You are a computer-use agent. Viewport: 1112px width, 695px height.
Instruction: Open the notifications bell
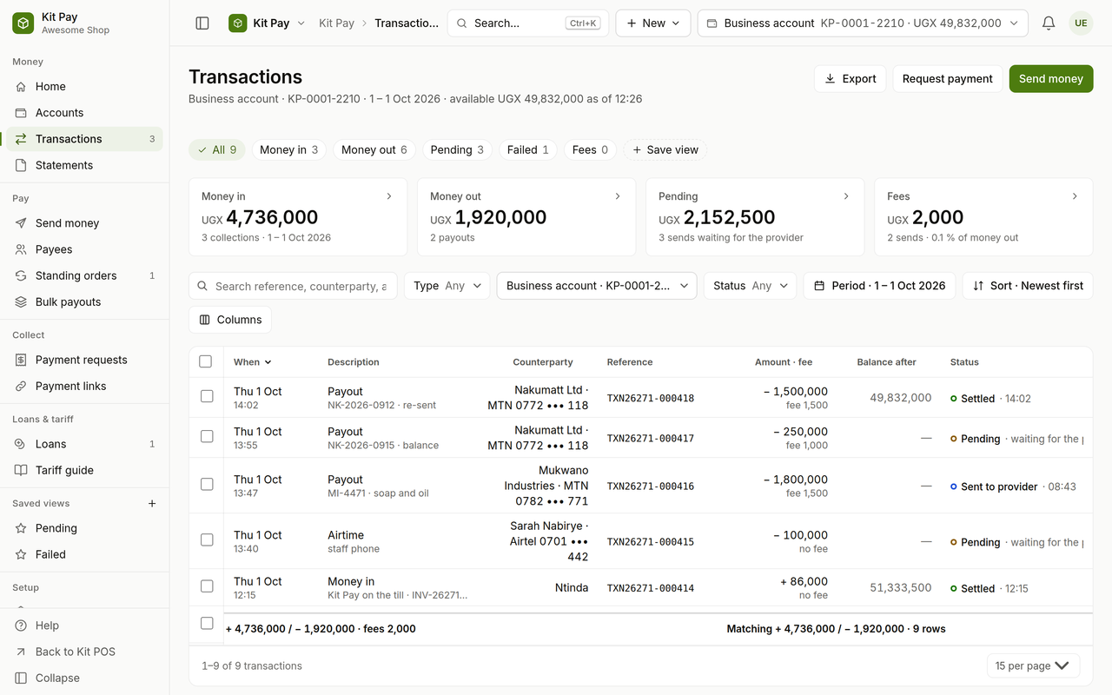pos(1049,23)
